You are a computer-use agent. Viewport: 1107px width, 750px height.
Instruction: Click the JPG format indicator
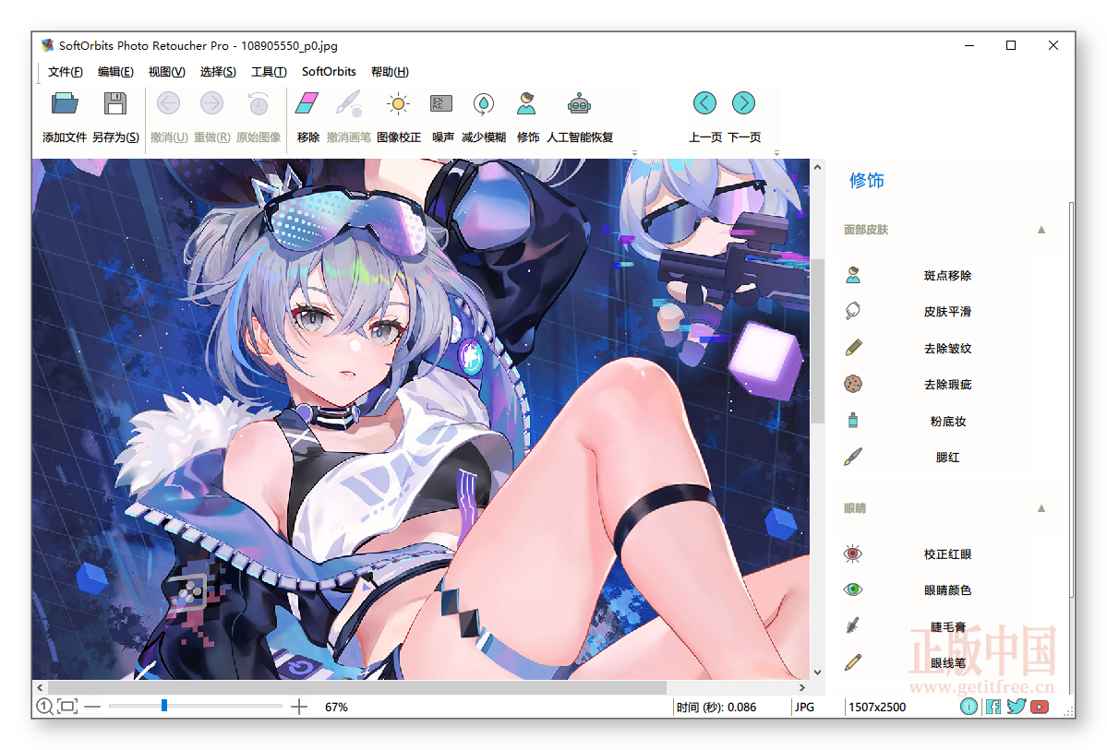point(804,707)
